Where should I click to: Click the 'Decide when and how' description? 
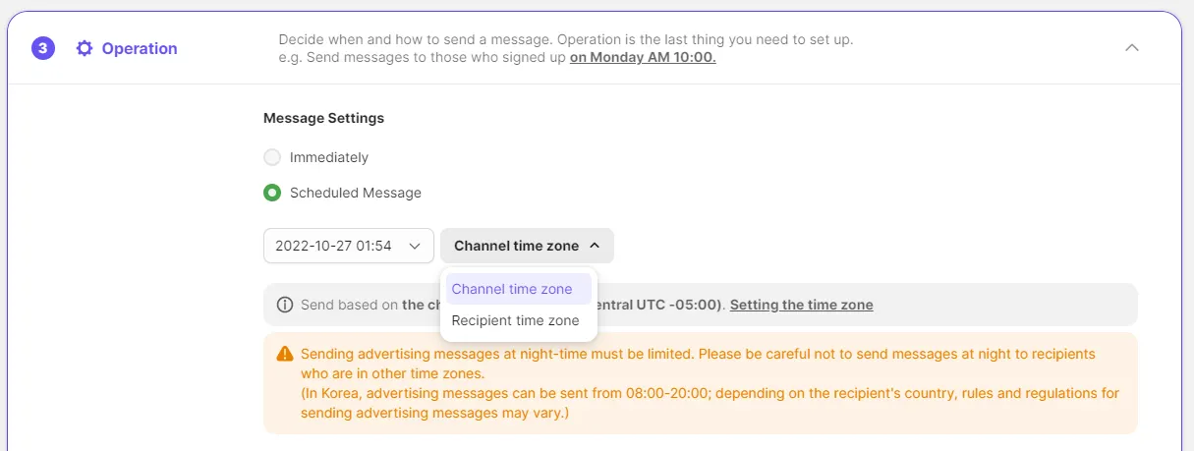coord(565,40)
